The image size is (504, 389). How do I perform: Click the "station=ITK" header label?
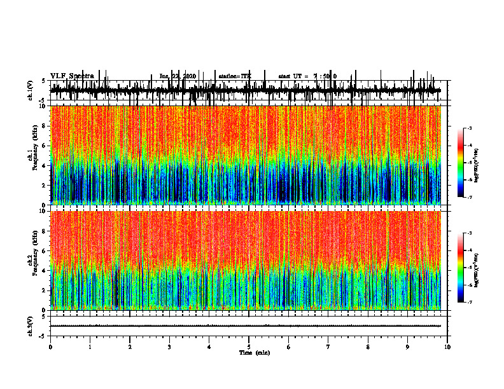[235, 76]
